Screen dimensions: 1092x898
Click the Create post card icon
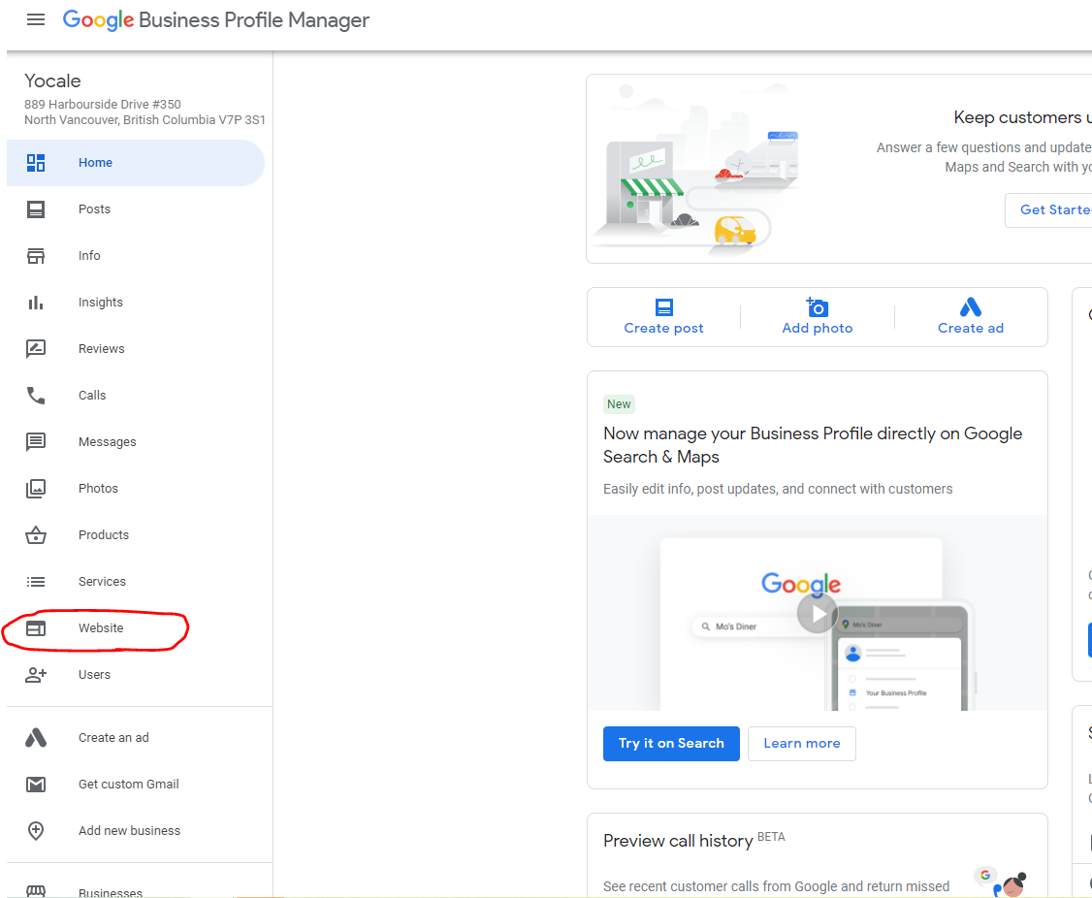664,307
